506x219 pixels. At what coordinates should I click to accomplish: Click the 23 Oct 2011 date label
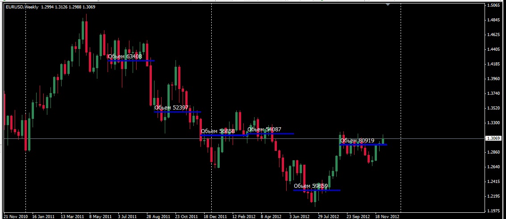click(x=186, y=216)
